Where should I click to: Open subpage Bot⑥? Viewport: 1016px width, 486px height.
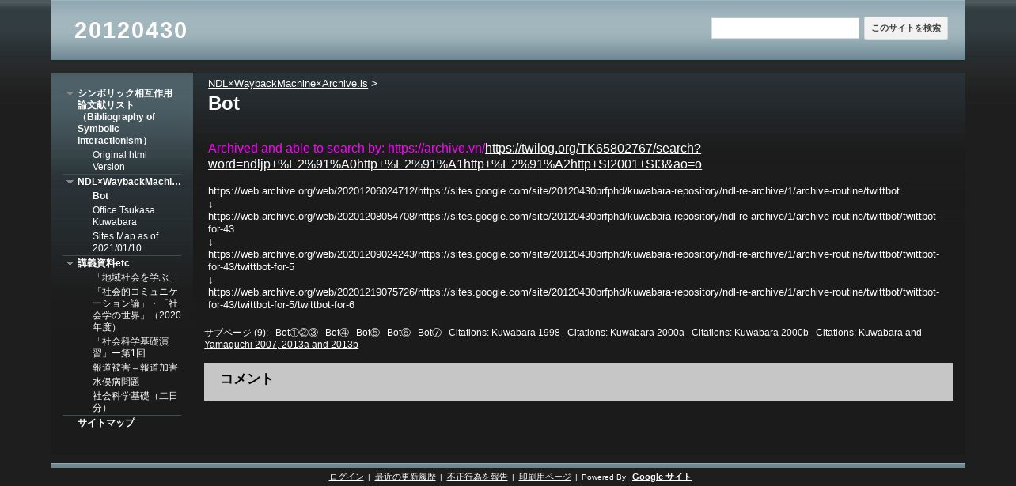click(399, 333)
